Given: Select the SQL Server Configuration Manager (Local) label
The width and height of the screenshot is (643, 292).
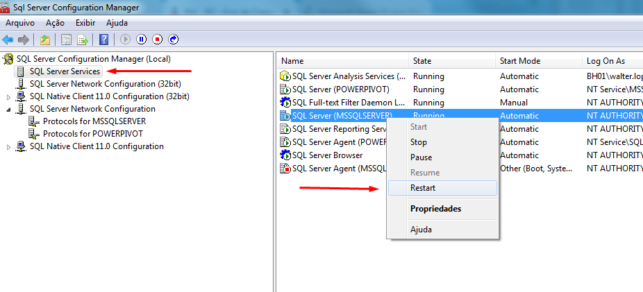Looking at the screenshot, I should point(94,59).
